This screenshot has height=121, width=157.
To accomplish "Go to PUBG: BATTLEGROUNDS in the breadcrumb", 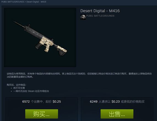I will click(13, 2).
